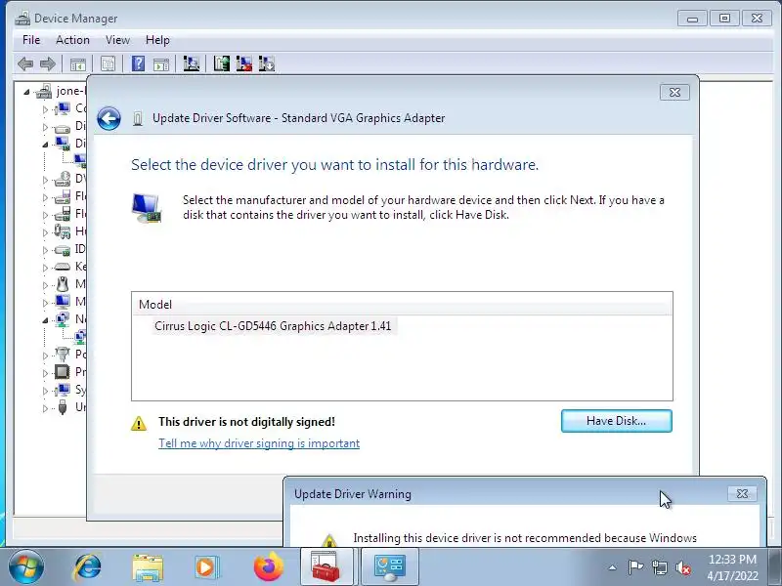This screenshot has width=782, height=586.
Task: Close the Update Driver Warning dialog
Action: 742,493
